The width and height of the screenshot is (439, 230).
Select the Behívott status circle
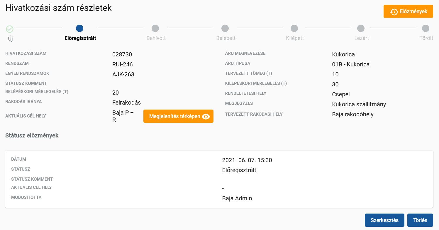pyautogui.click(x=155, y=28)
